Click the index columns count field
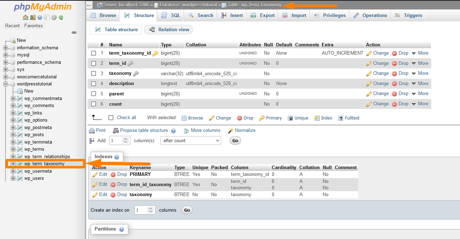Viewport: 460px width, 239px height. click(145, 210)
